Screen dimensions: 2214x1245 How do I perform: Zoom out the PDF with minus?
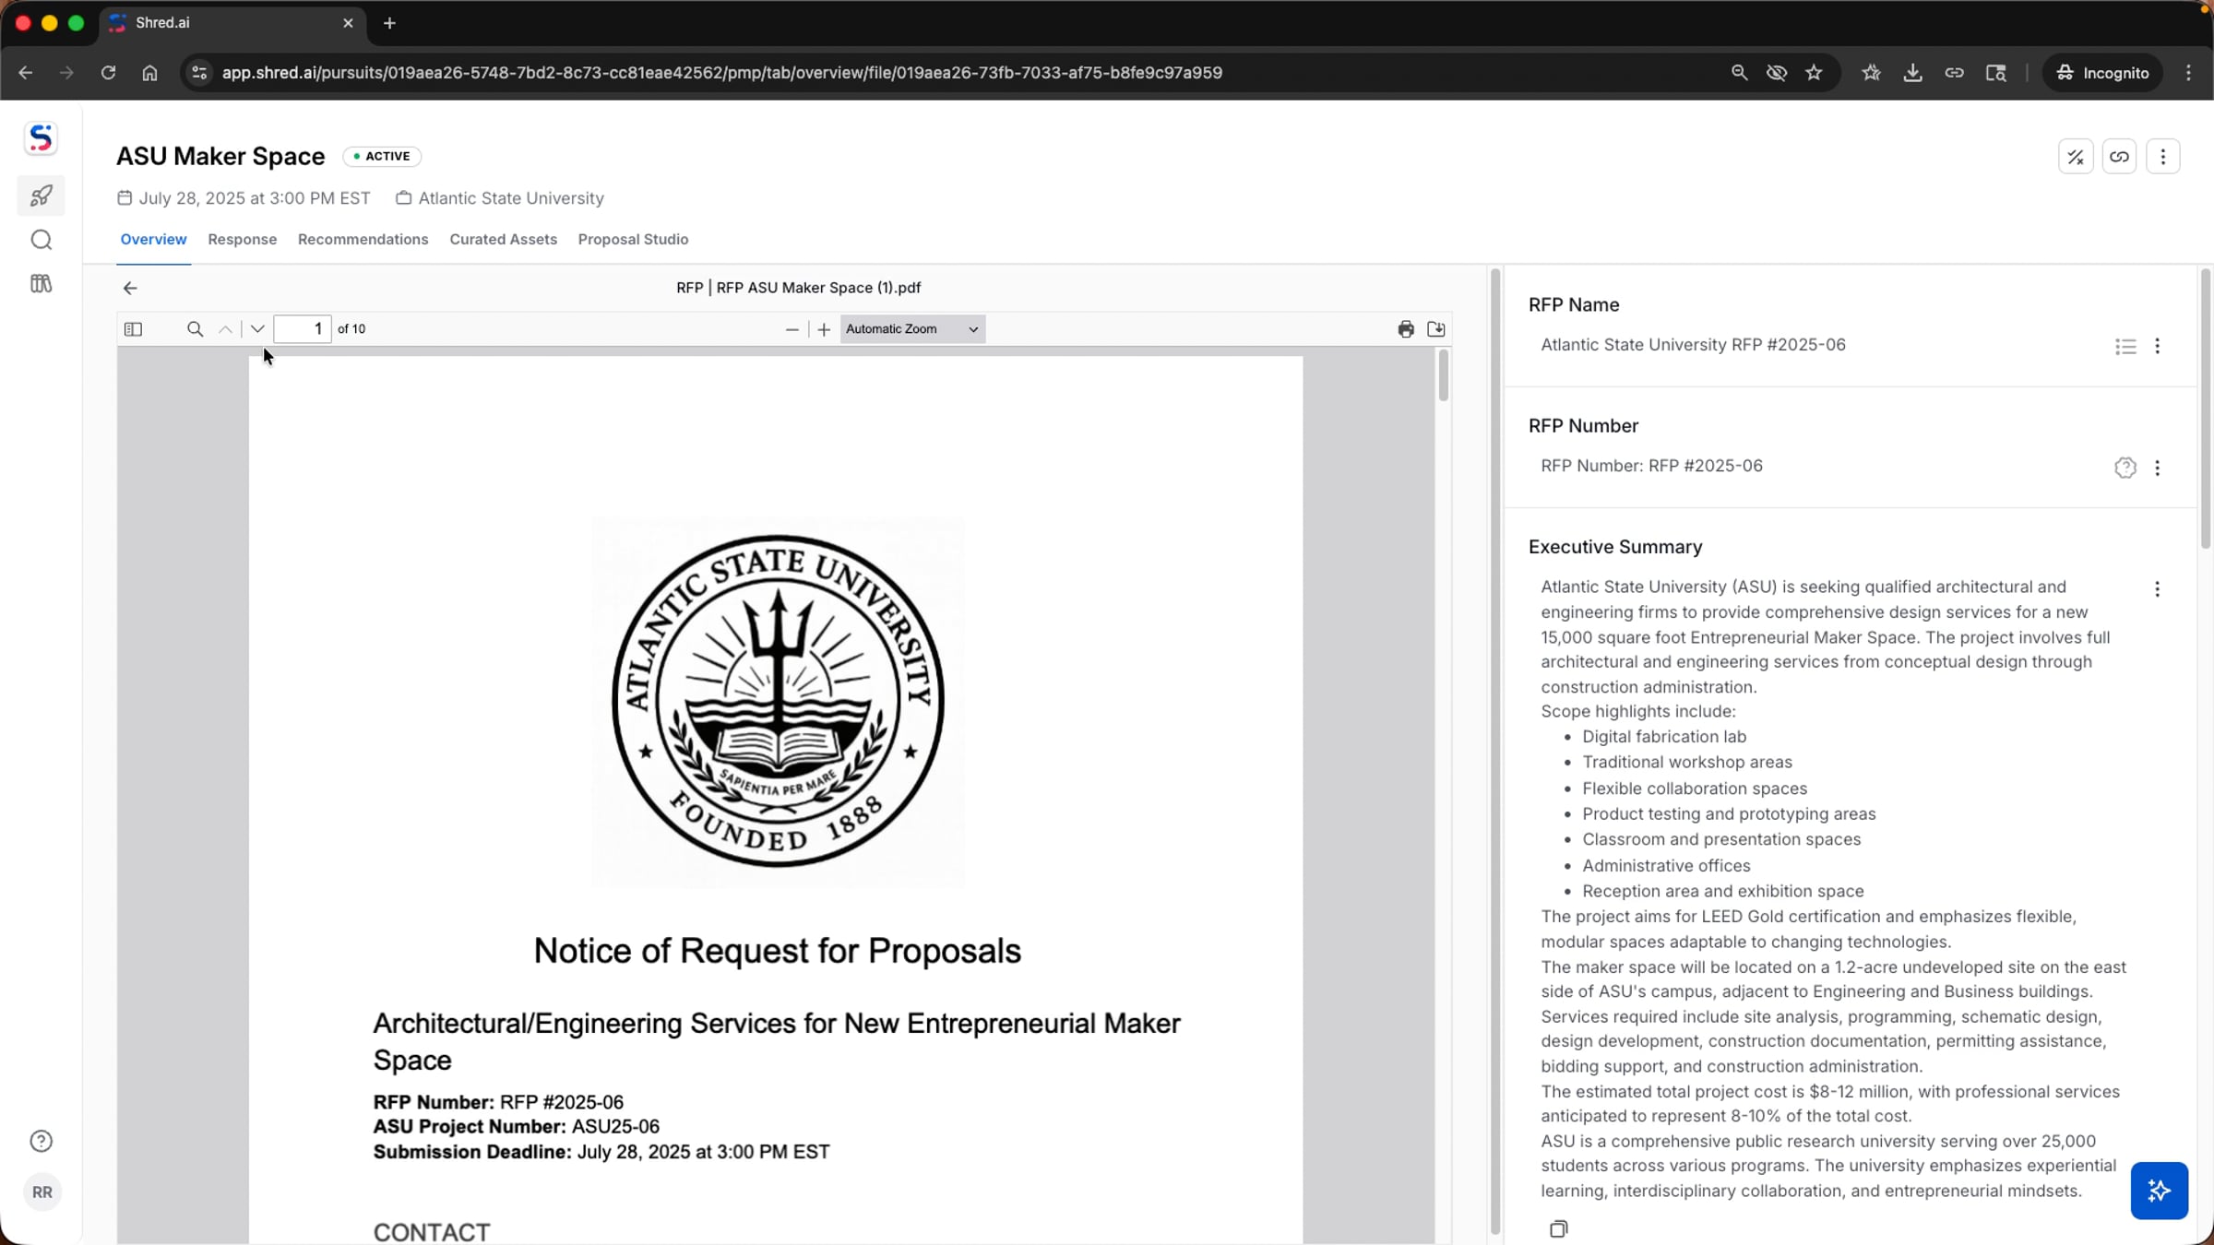point(792,329)
